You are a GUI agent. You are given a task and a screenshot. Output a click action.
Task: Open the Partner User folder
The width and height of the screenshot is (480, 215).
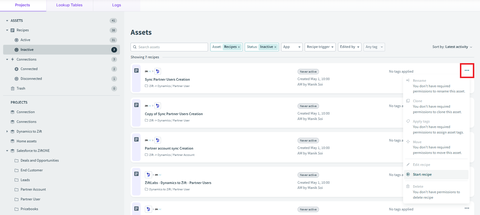pos(30,199)
